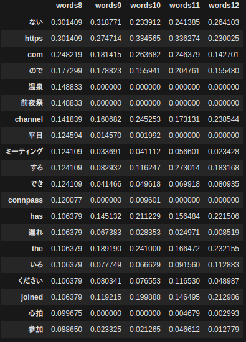Image resolution: width=246 pixels, height=342 pixels.
Task: Click cell value 0.183168
Action: pos(224,168)
